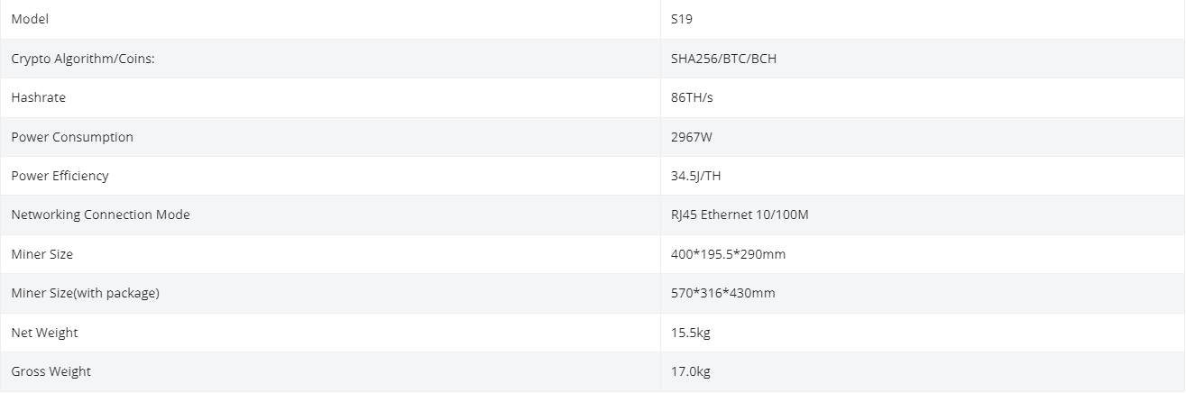Select the 17.0kg weight value
The height and width of the screenshot is (393, 1186).
691,371
